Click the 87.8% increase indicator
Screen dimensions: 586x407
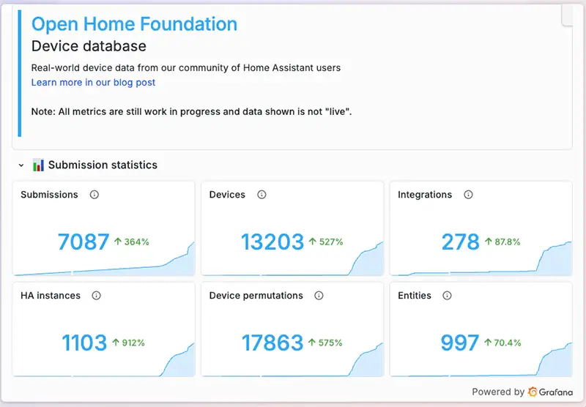point(502,242)
